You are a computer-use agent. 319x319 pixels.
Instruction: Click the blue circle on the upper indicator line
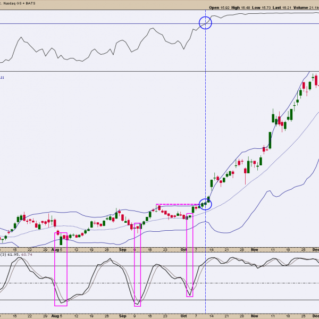[x=205, y=23]
